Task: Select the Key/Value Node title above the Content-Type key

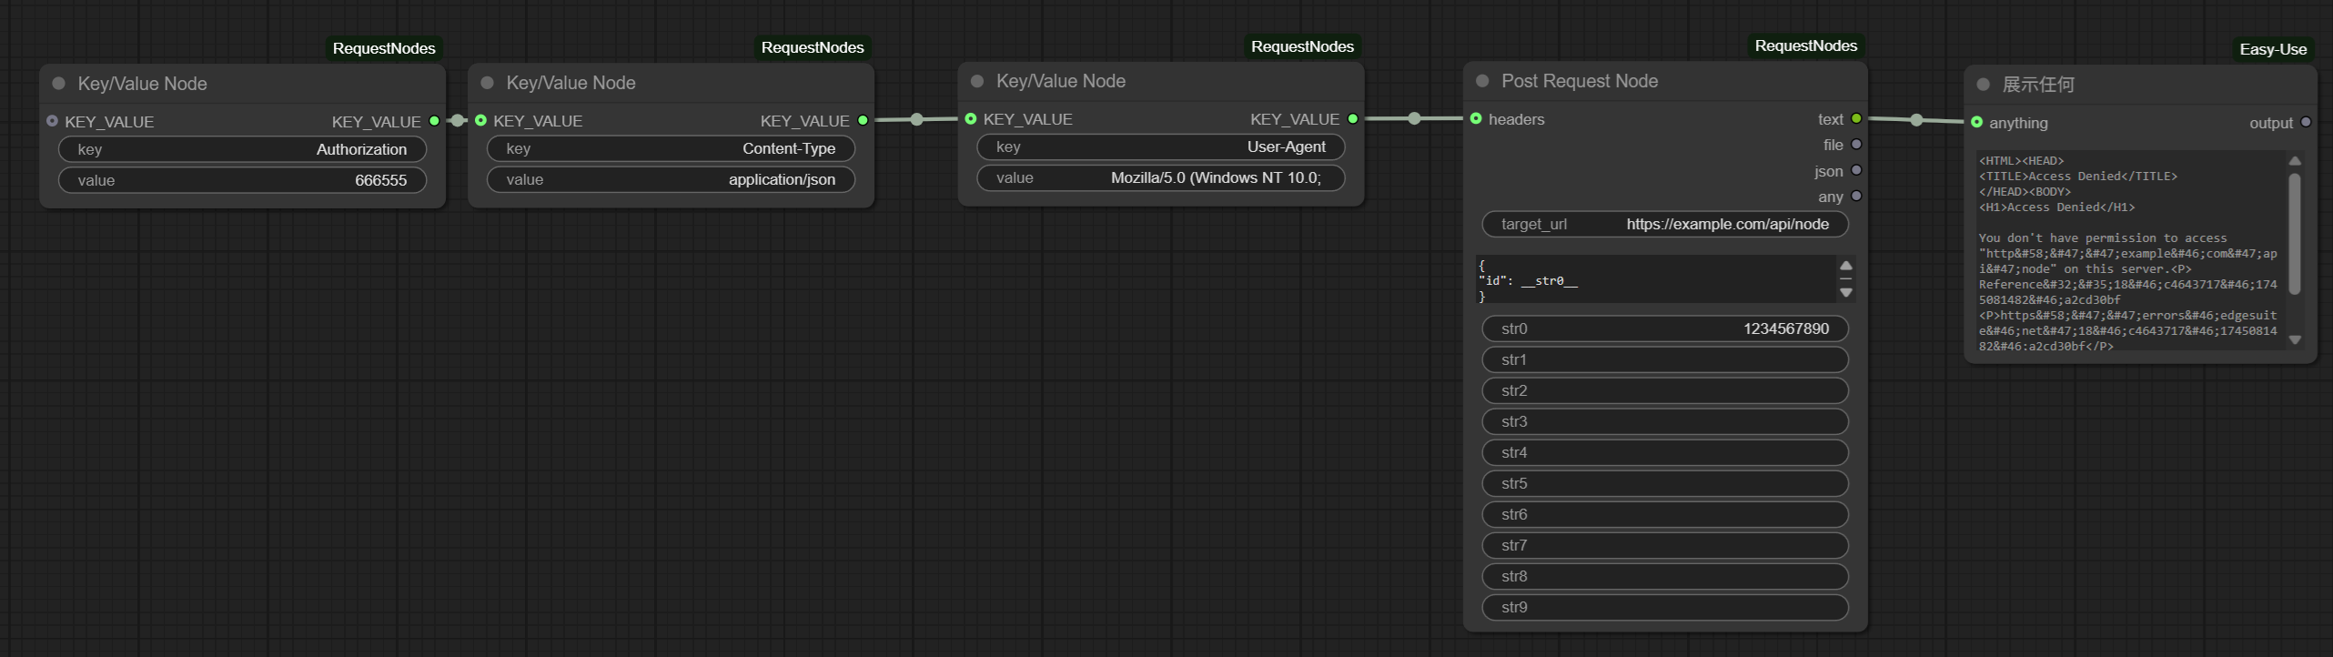Action: click(x=571, y=83)
